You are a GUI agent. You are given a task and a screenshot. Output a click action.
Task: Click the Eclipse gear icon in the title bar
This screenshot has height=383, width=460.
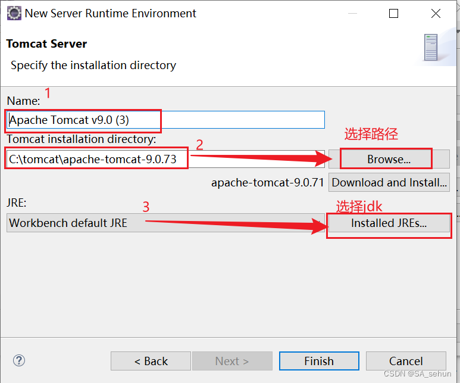pyautogui.click(x=14, y=13)
